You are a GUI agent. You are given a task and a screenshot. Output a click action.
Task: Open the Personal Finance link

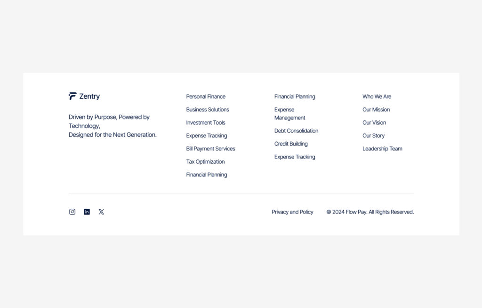[x=206, y=96]
